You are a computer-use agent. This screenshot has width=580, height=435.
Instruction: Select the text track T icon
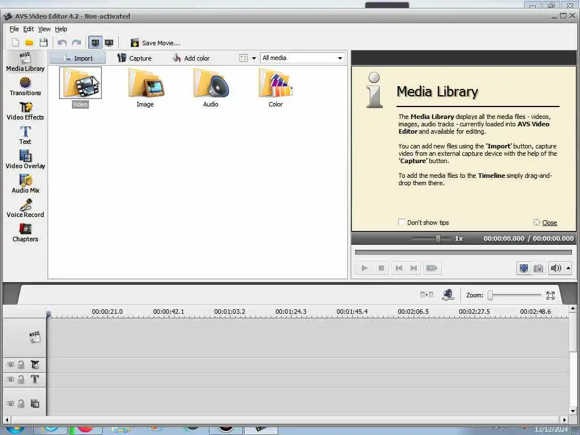[x=35, y=379]
